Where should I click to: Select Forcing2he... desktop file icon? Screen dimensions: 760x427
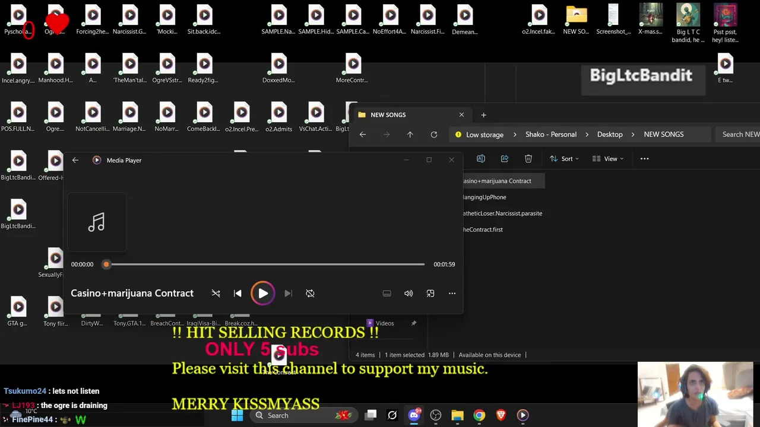coord(93,20)
